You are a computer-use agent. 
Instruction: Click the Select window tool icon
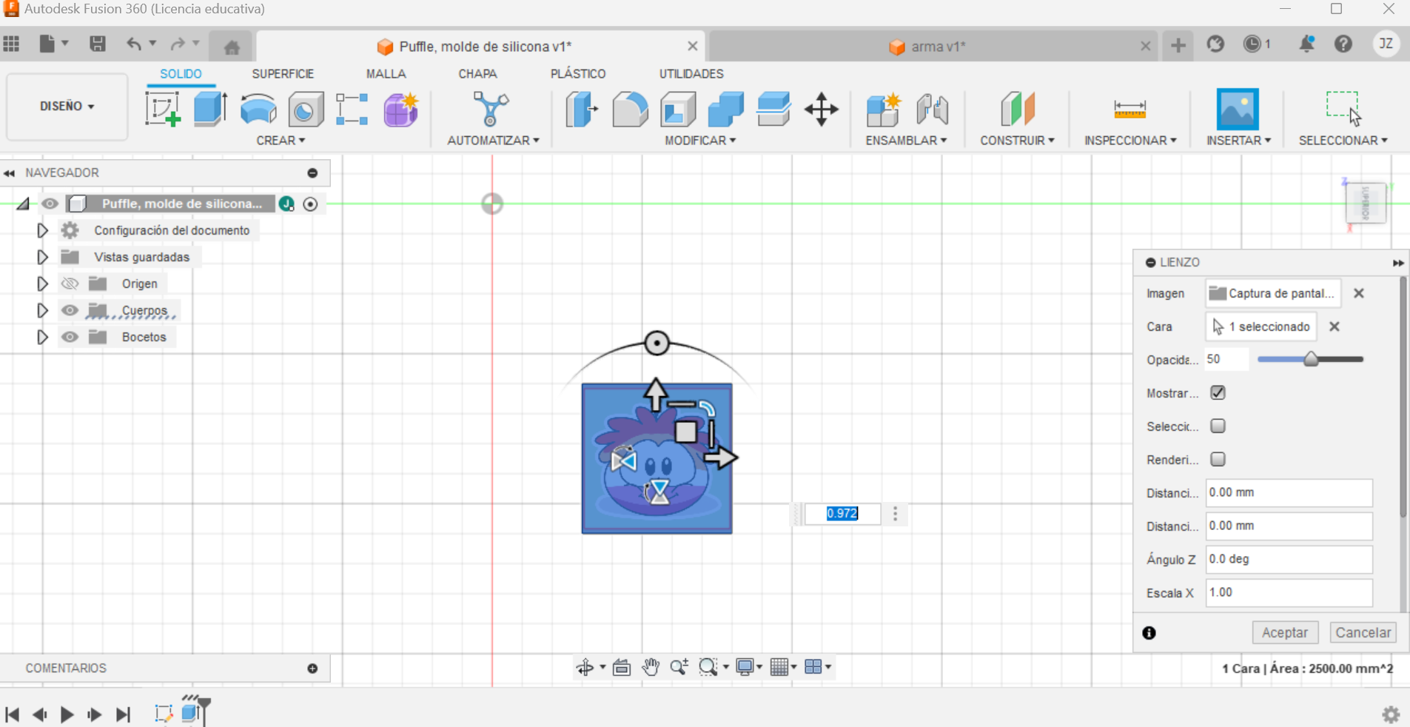tap(1343, 108)
